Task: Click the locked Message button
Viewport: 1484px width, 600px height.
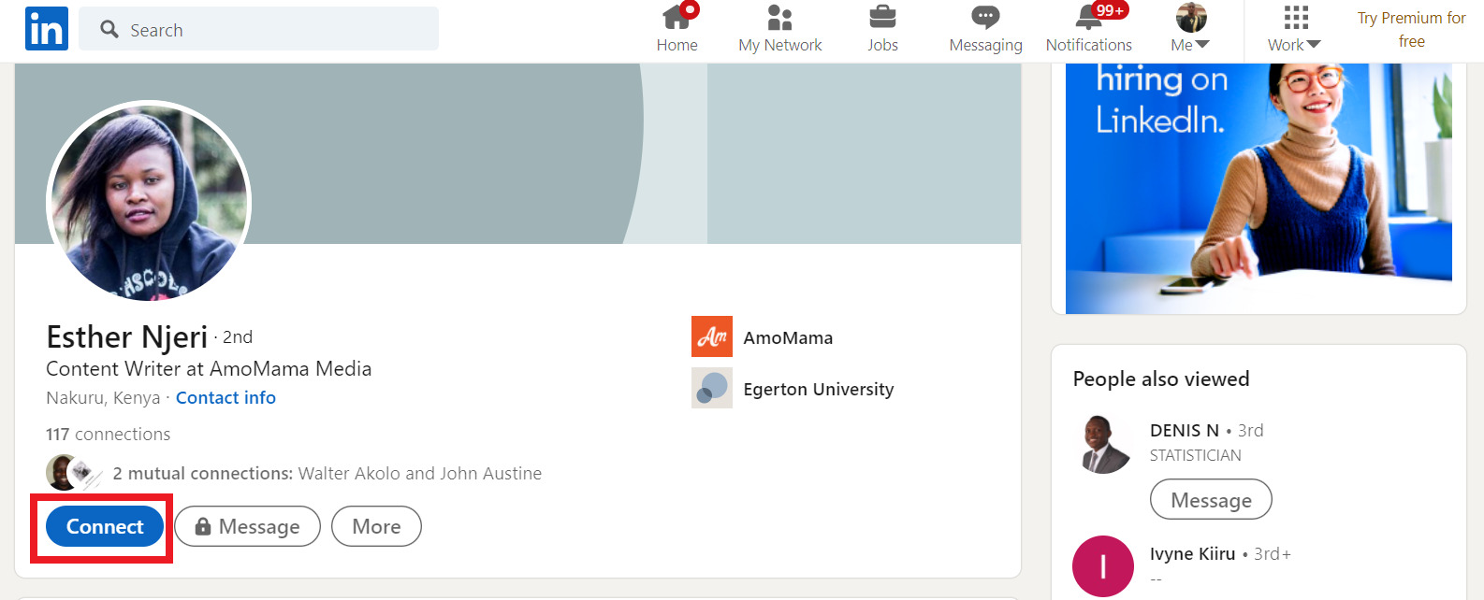Action: [x=247, y=526]
